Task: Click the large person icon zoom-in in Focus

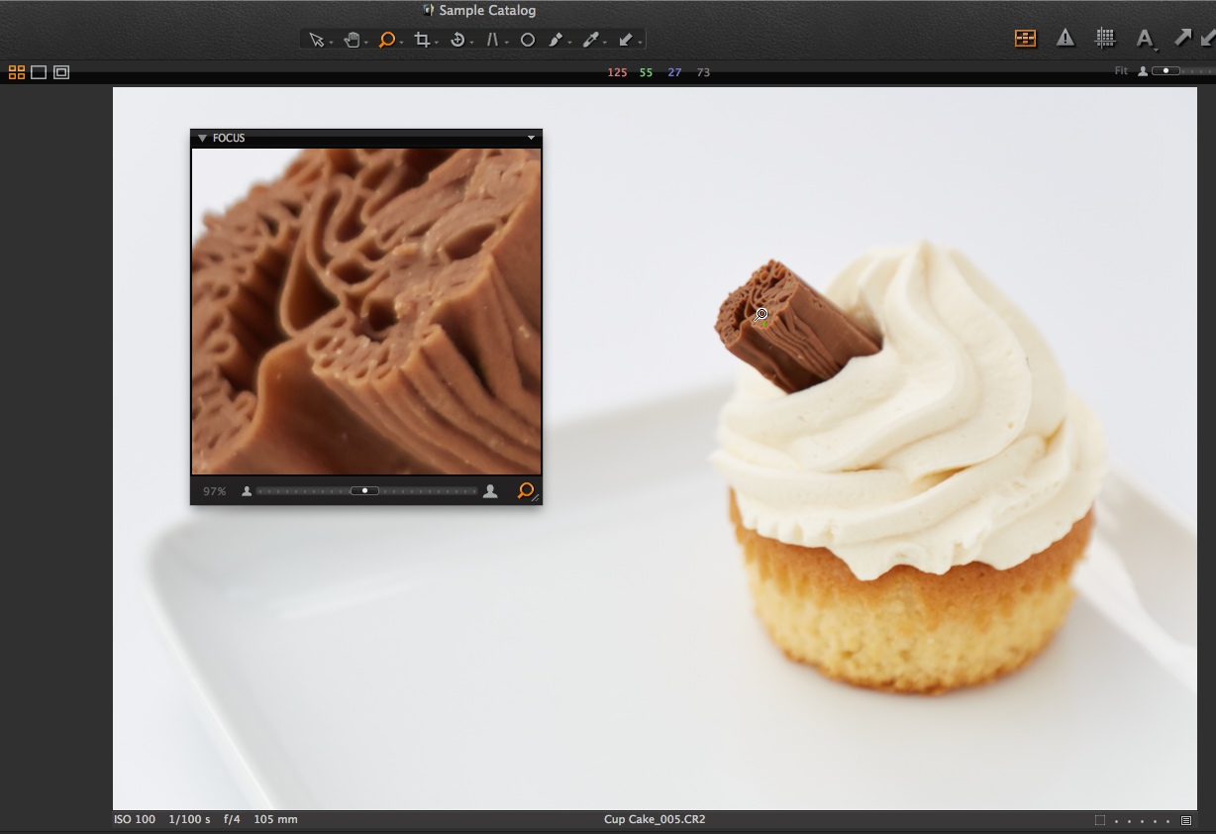Action: click(x=490, y=490)
